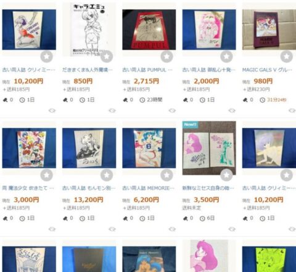
Task: Open the 13,200円 listing title link
Action: [89, 188]
